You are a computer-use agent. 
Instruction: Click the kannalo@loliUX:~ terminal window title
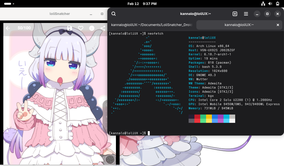196,14
